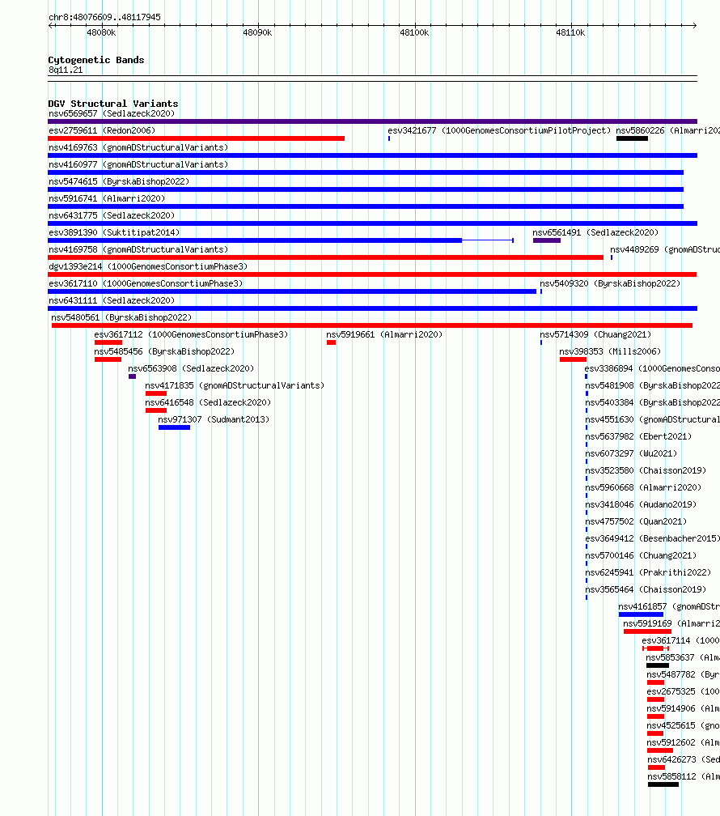The height and width of the screenshot is (816, 720).
Task: Select the purple nsv6561491 variant bar
Action: (547, 240)
